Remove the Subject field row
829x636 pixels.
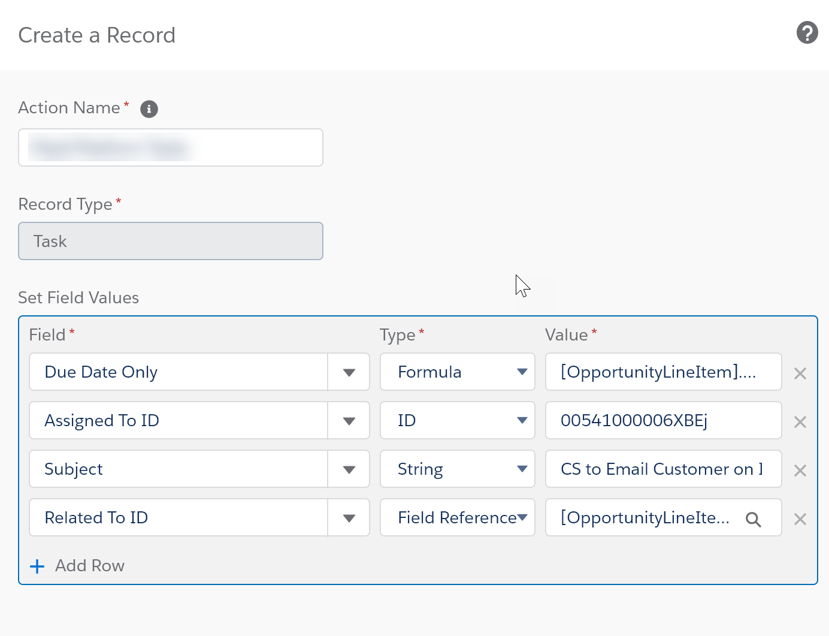pyautogui.click(x=800, y=471)
